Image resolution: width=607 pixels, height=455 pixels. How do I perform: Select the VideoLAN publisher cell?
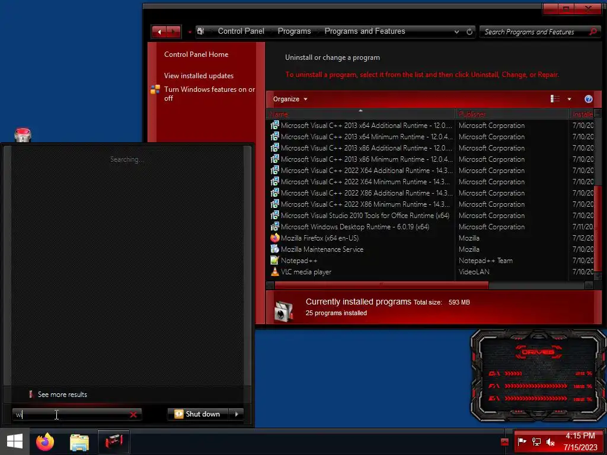coord(474,271)
